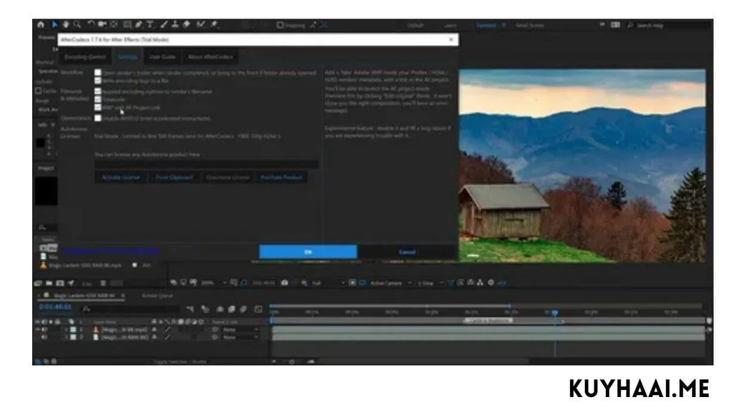This screenshot has height=406, width=746.
Task: Open the About AfterCodecs tab
Action: pos(210,57)
